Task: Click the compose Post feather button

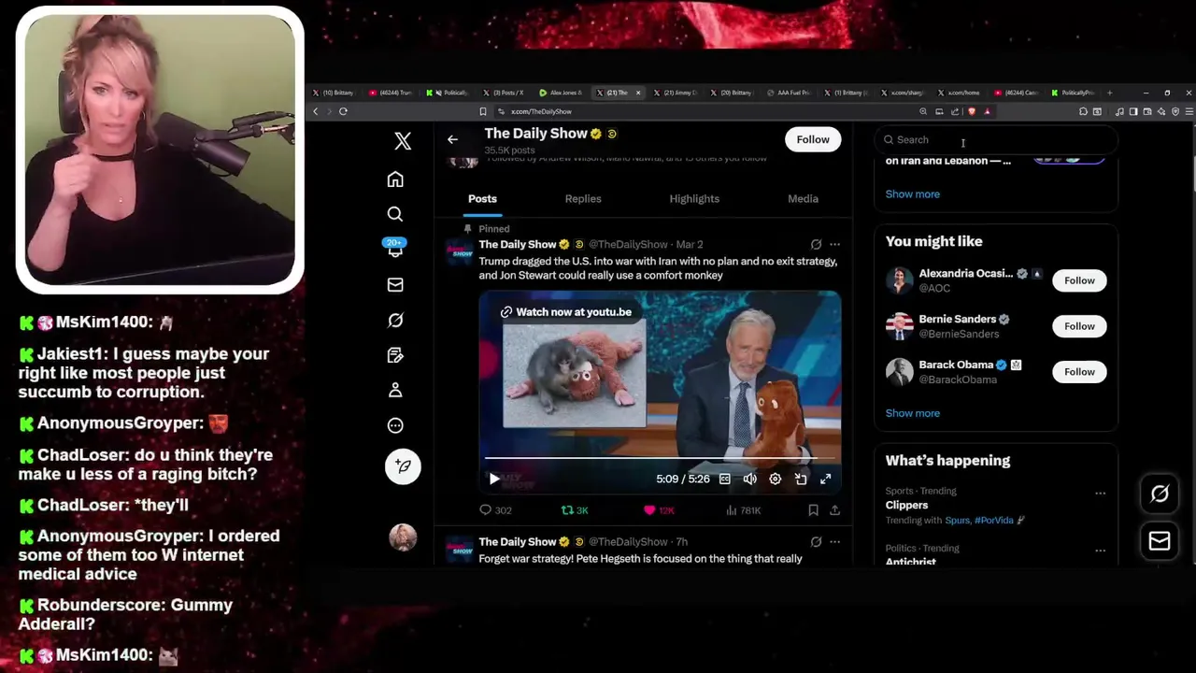Action: pyautogui.click(x=403, y=465)
